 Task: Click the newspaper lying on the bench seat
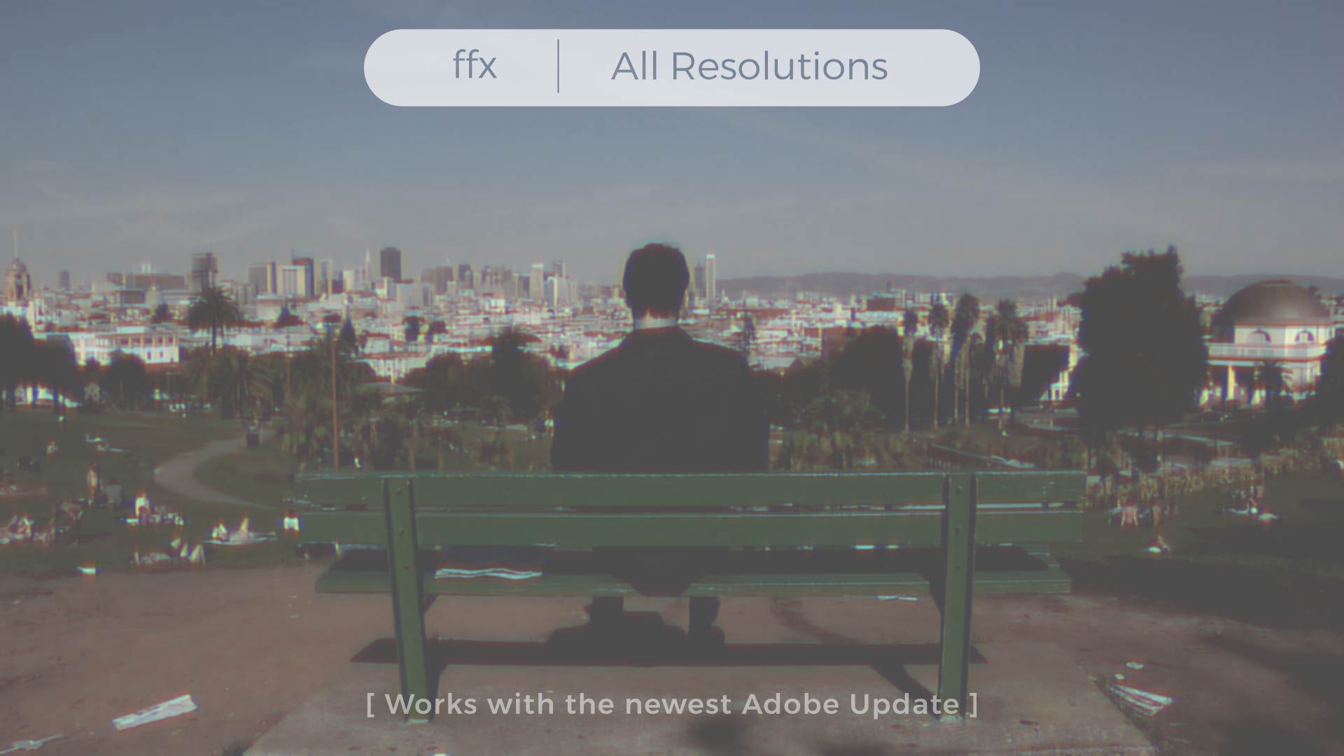point(487,574)
